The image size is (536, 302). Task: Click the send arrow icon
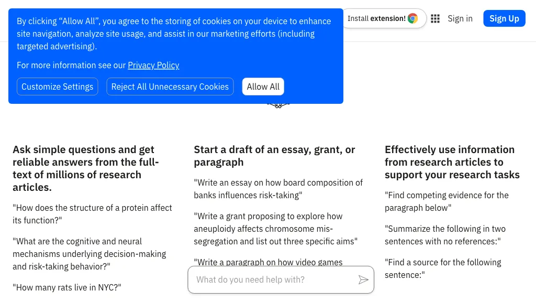click(363, 280)
